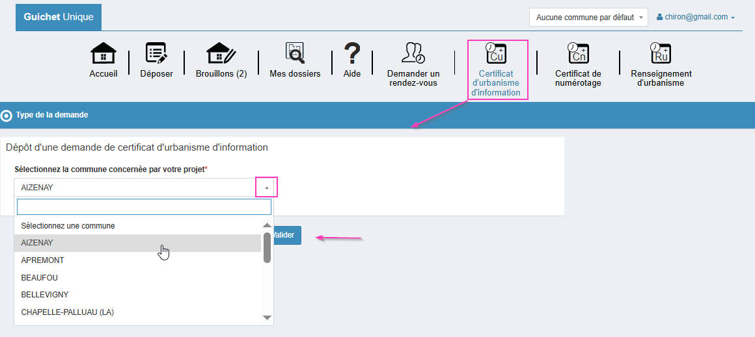This screenshot has height=337, width=755.
Task: Click the commune list scrollbar down arrow
Action: [x=267, y=318]
